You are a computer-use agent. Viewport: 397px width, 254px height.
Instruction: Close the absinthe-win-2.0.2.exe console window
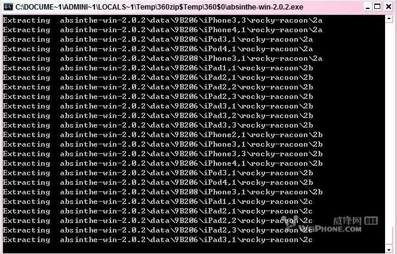click(389, 7)
